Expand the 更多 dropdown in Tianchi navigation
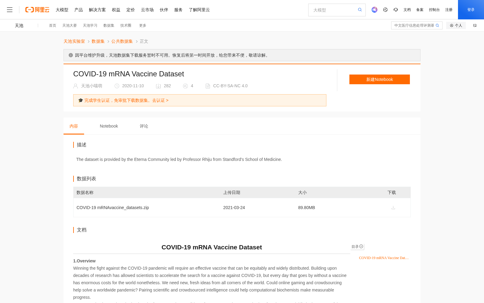This screenshot has width=484, height=303. point(143,25)
